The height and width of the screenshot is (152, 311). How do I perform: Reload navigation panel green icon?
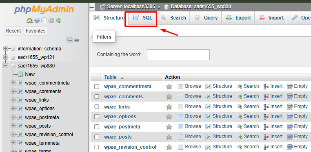[58, 20]
